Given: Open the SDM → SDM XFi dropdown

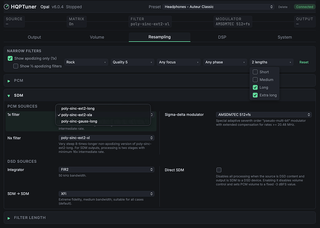Looking at the screenshot, I should 106,194.
